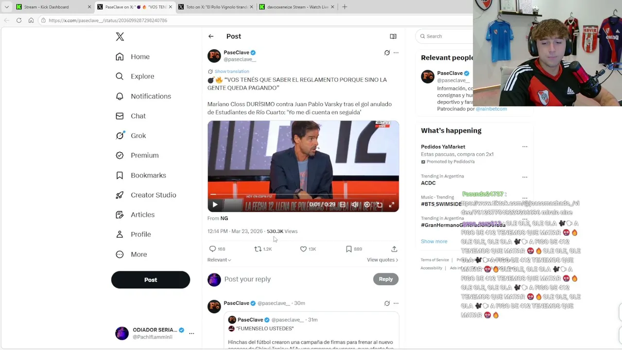Expand video to fullscreen
This screenshot has width=622, height=350.
click(x=392, y=205)
